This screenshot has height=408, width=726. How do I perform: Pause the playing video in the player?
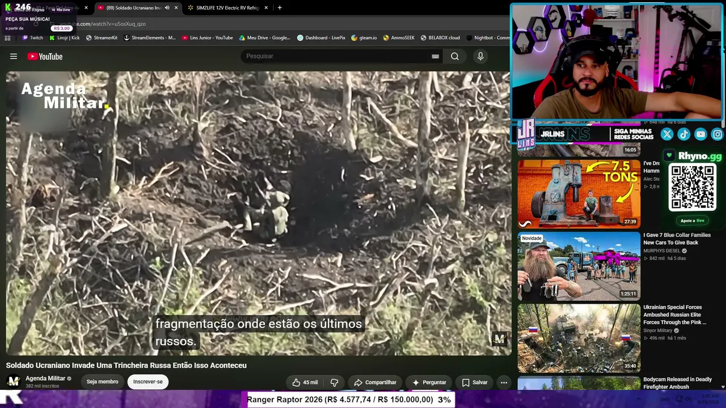click(x=258, y=212)
